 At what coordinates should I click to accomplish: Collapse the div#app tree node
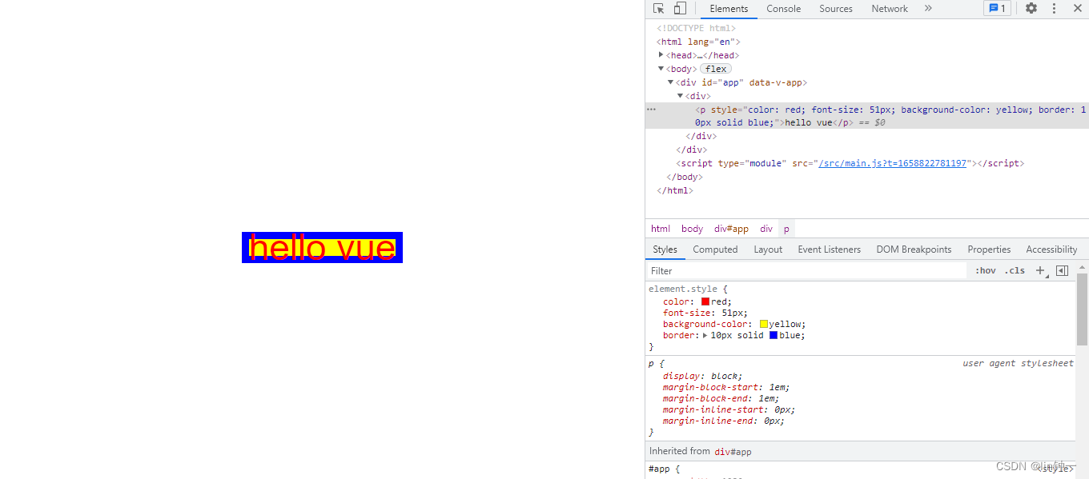pos(671,82)
